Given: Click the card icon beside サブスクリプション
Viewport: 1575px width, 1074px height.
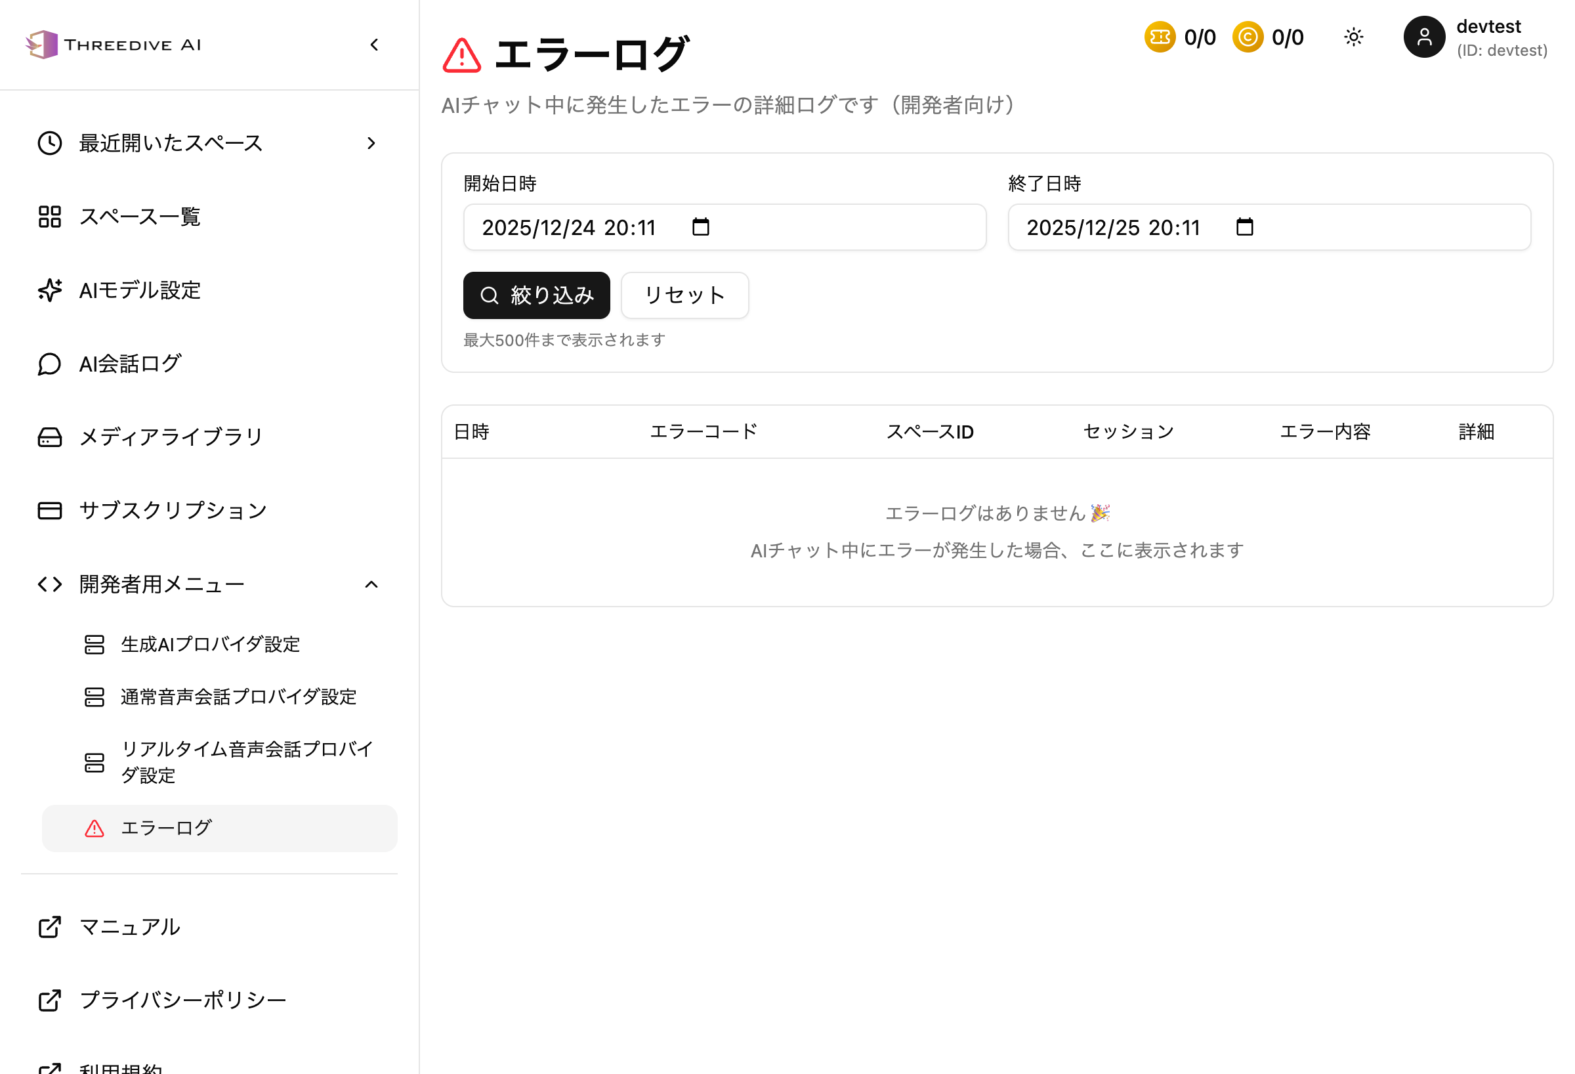Looking at the screenshot, I should pyautogui.click(x=49, y=511).
